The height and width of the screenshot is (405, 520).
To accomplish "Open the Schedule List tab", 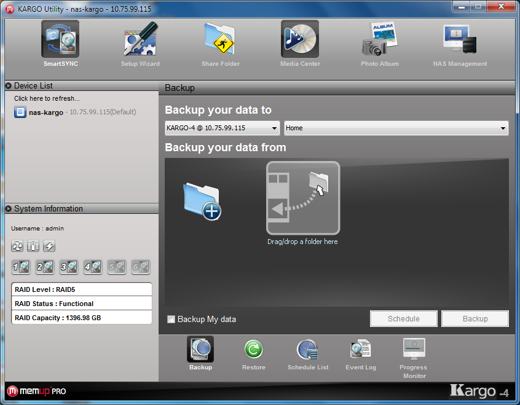I will [x=308, y=353].
